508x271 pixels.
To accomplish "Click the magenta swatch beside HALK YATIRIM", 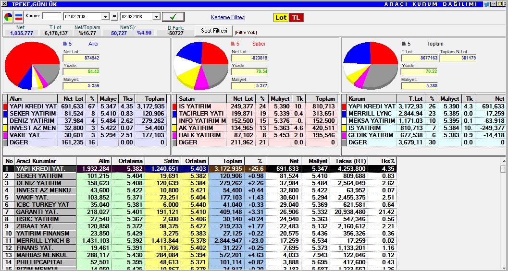I will [174, 135].
